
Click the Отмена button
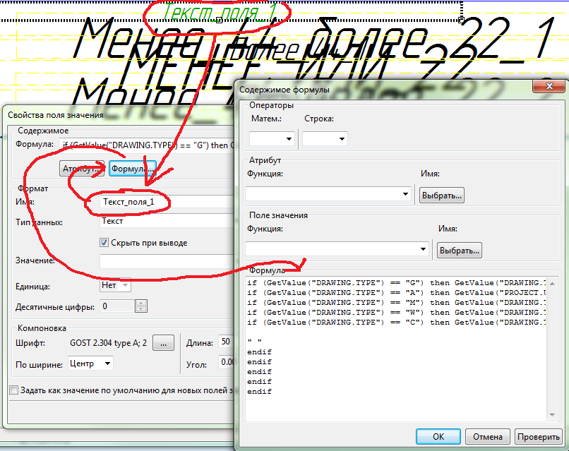(x=487, y=436)
